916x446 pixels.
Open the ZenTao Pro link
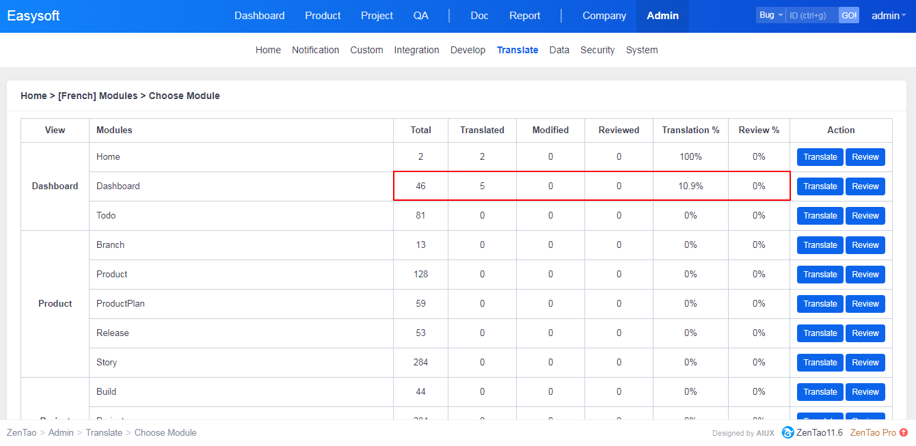pyautogui.click(x=872, y=432)
